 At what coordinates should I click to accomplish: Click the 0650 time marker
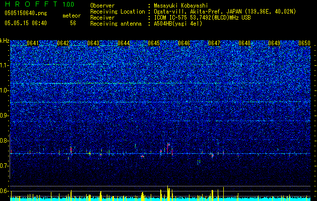pos(304,43)
